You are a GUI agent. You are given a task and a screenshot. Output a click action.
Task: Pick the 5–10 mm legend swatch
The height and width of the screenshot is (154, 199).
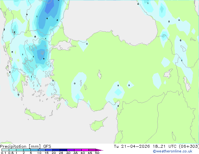coord(34,150)
